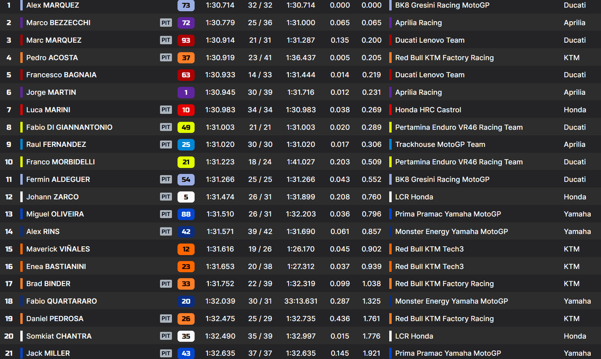Click team Red Bull KTM Tech3 in Viñales' row
Screen dimensions: 601x359
coord(430,249)
